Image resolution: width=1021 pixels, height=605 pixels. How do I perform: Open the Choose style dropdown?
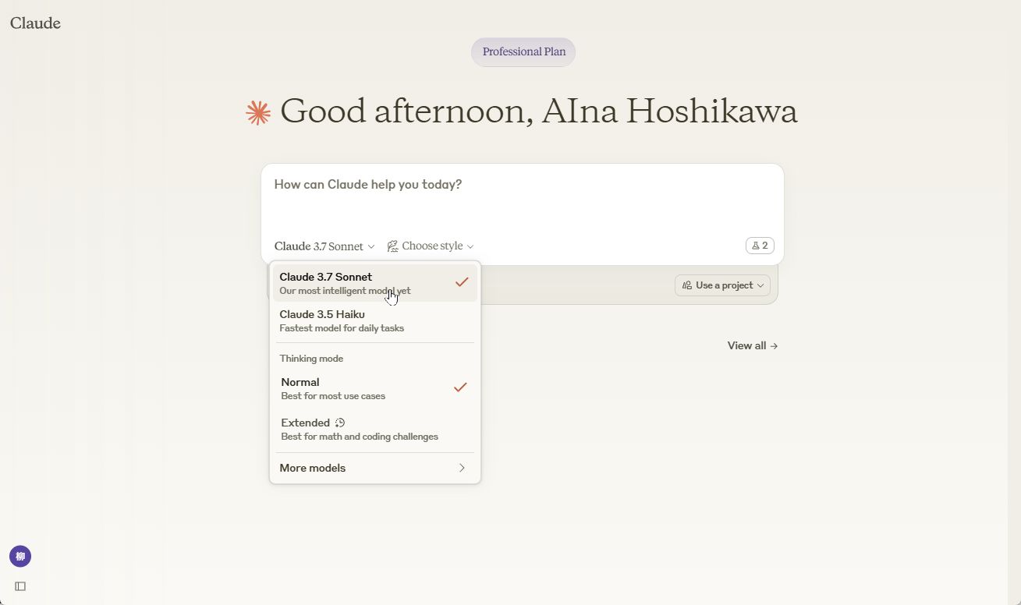pos(431,246)
